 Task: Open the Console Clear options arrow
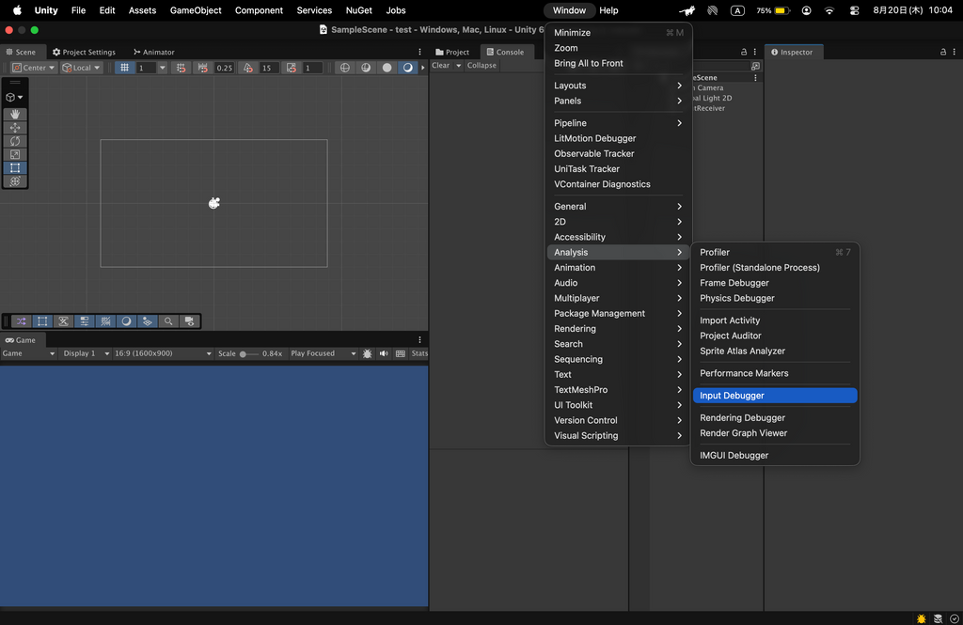tap(458, 66)
